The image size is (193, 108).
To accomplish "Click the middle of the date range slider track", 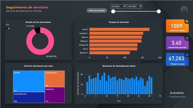I will (x=136, y=11).
